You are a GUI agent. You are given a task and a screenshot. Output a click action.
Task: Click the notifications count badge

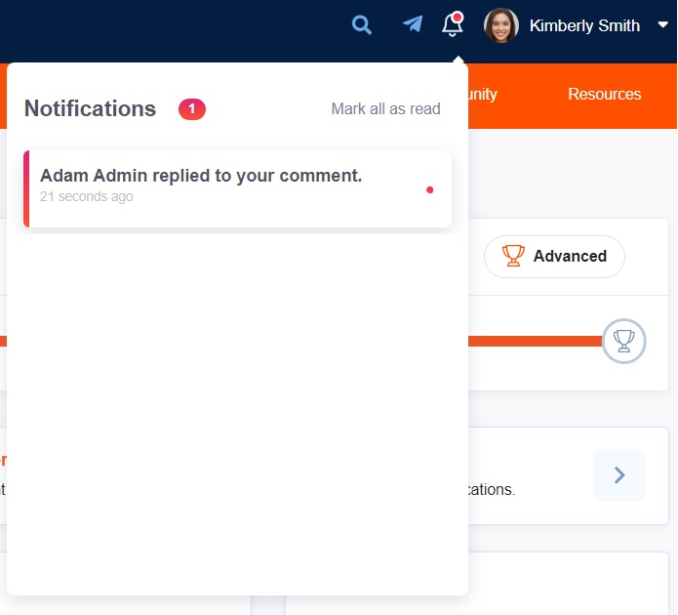pyautogui.click(x=192, y=109)
